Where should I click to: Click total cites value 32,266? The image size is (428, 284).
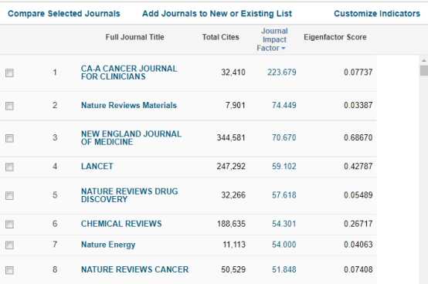point(233,195)
